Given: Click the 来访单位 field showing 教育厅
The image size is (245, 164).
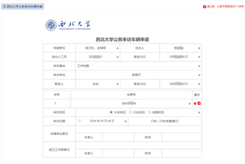Looking at the screenshot, I should 136,75.
